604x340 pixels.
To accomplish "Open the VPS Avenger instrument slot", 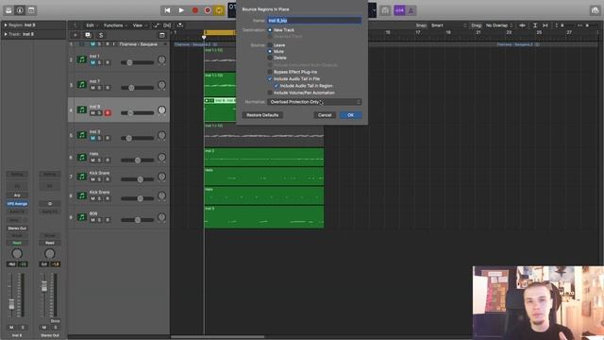I will click(x=17, y=204).
